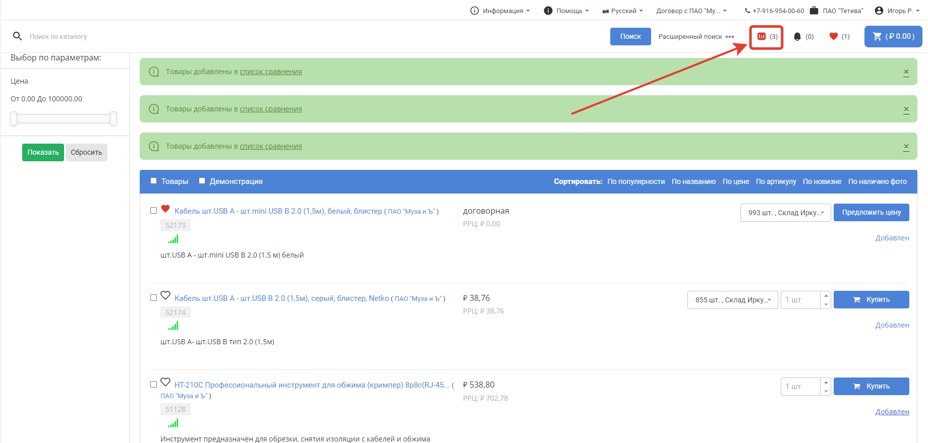Screen dimensions: 928x443
Task: Open the Русский language dropdown
Action: click(622, 11)
